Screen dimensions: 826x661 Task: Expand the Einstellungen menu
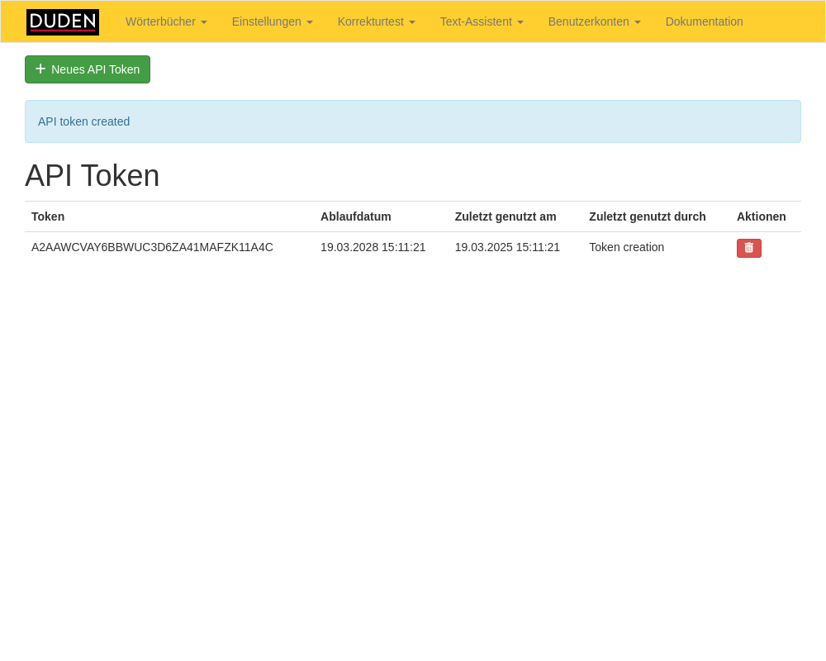(x=272, y=21)
